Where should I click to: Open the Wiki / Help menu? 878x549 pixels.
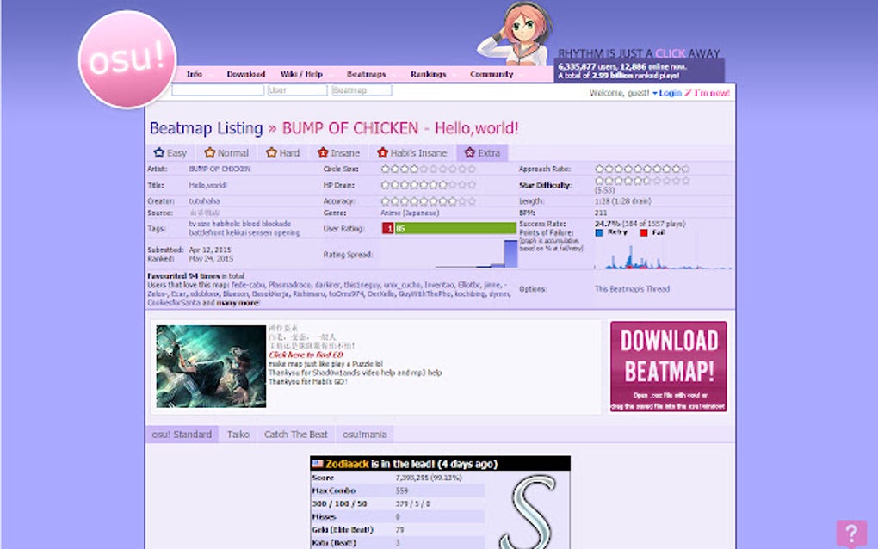[x=301, y=74]
